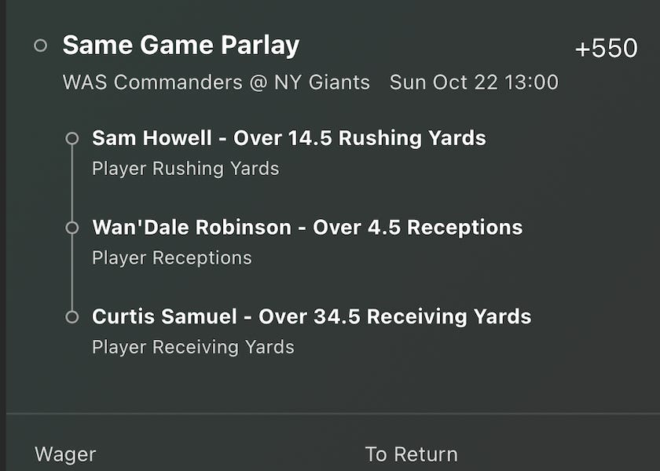Open the Sam Howell Over 14.5 Rushing Yards leg
Viewport: 660px width, 471px height.
pos(290,138)
